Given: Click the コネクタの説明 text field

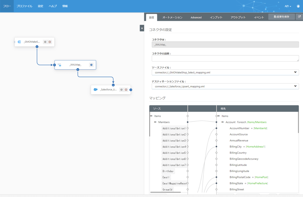Looking at the screenshot, I should point(225,58).
